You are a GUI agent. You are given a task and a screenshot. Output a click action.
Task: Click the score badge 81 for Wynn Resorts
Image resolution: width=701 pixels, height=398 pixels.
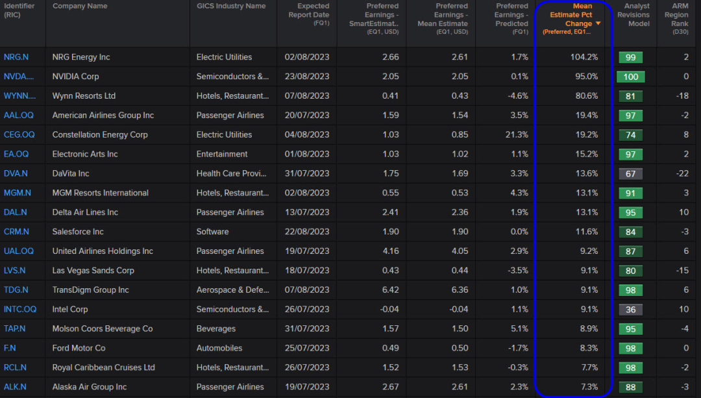click(631, 96)
